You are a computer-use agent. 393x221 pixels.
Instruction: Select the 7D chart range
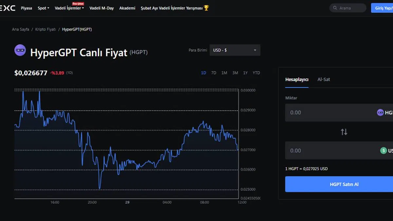click(x=214, y=73)
